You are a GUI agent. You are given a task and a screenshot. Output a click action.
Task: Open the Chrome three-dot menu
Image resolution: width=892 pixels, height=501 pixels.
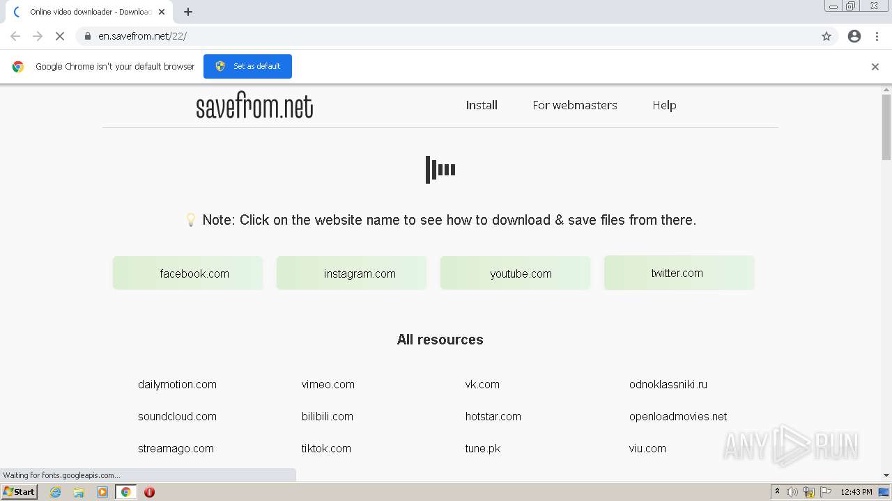pyautogui.click(x=877, y=36)
